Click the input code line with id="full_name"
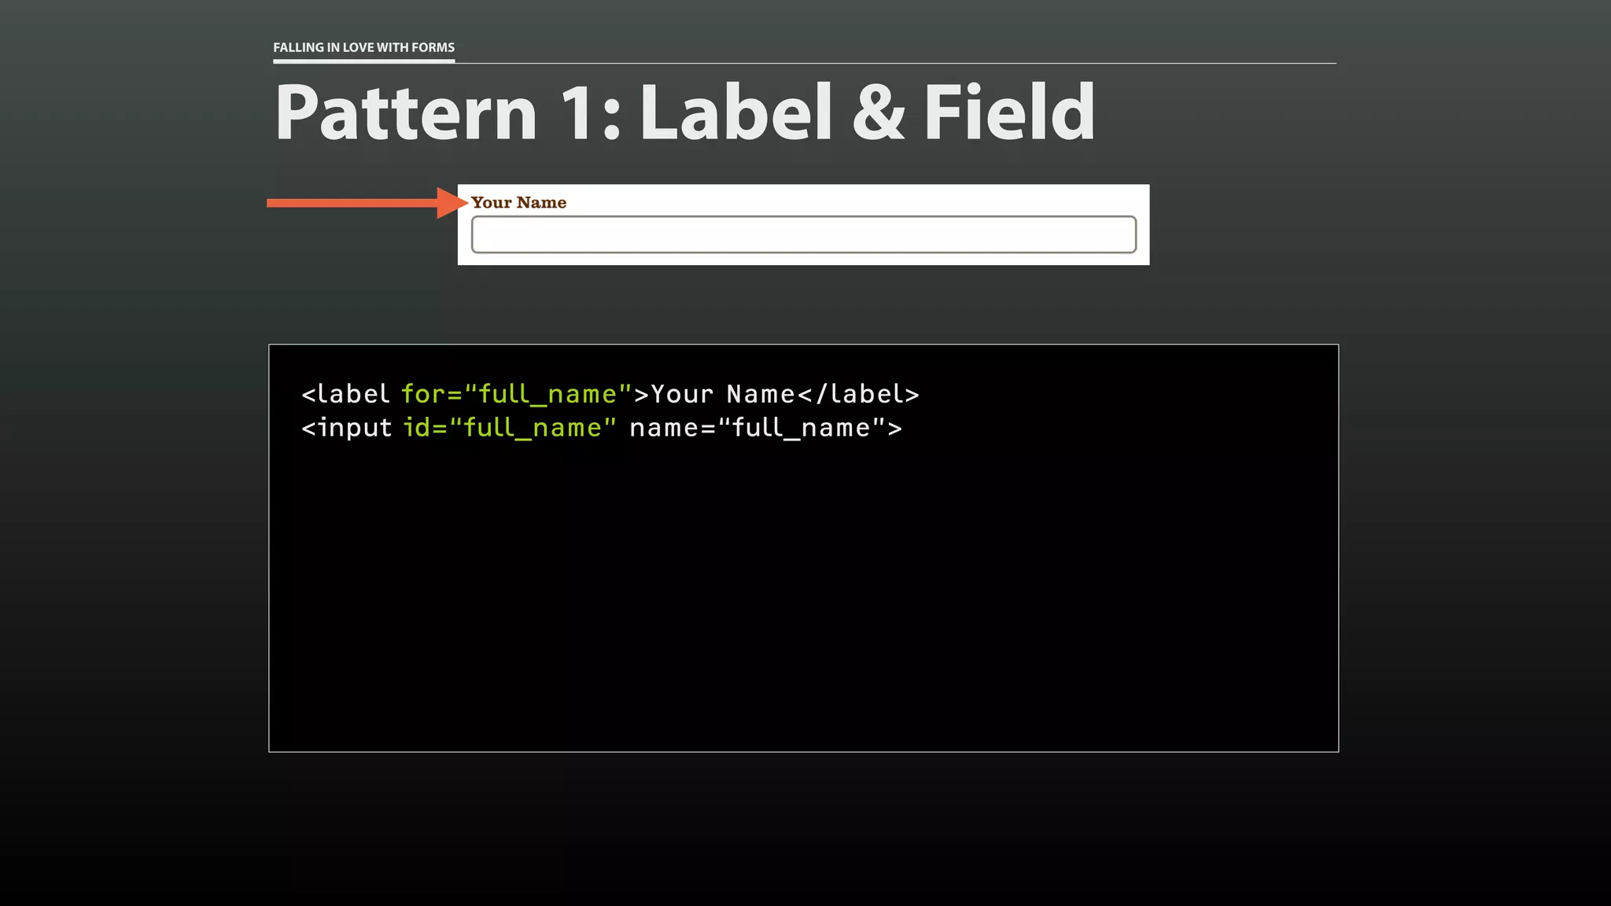This screenshot has width=1611, height=906. (602, 428)
